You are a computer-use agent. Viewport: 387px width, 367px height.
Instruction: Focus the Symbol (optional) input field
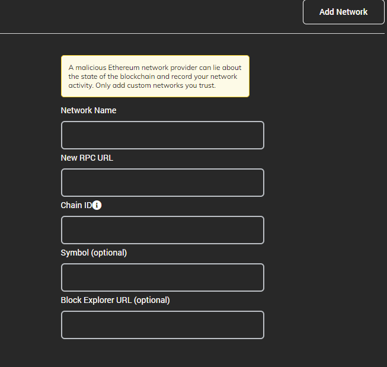pos(162,277)
